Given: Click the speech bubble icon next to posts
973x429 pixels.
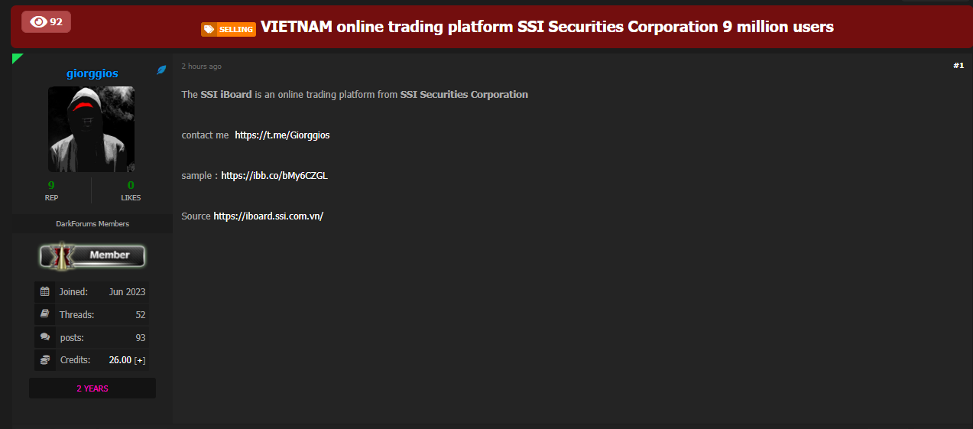Looking at the screenshot, I should (x=45, y=337).
